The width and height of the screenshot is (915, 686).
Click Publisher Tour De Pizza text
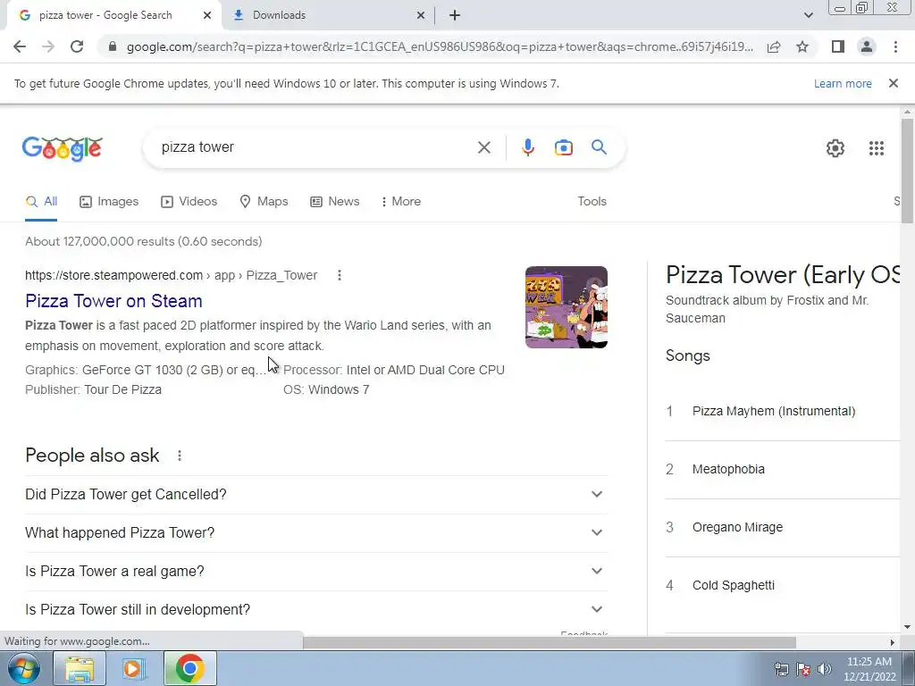click(x=93, y=389)
